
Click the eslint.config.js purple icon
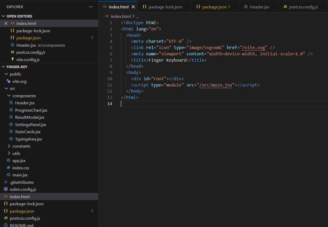6,189
